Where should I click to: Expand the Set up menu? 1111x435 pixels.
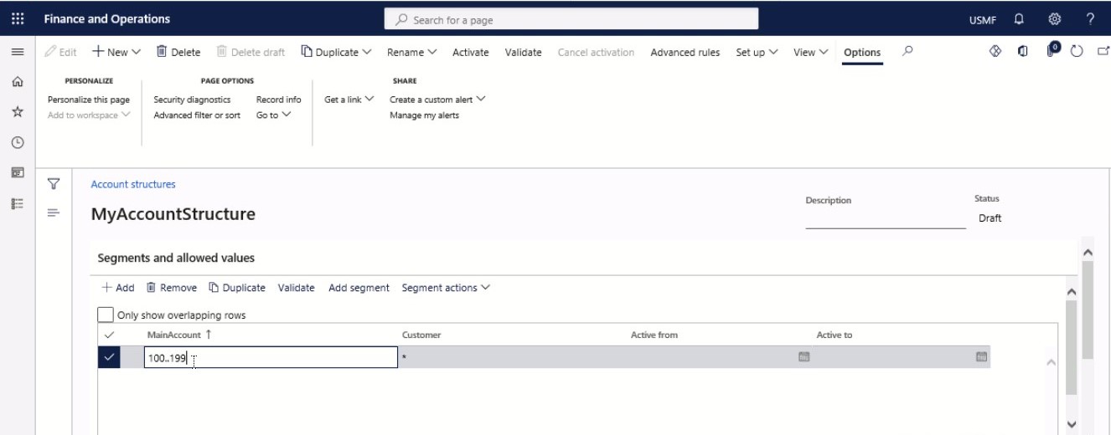(x=757, y=52)
